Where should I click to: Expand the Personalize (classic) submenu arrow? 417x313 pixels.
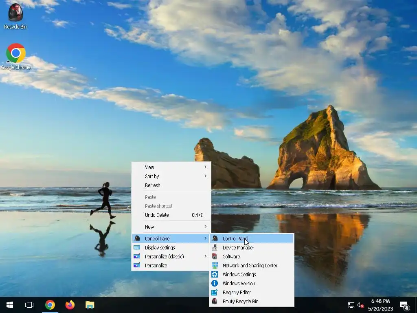pyautogui.click(x=205, y=256)
